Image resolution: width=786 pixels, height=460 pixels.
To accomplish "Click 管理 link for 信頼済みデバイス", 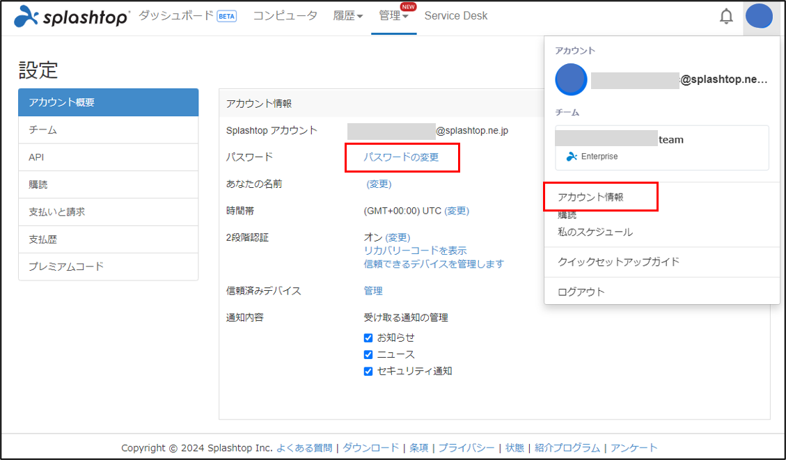I will [373, 291].
